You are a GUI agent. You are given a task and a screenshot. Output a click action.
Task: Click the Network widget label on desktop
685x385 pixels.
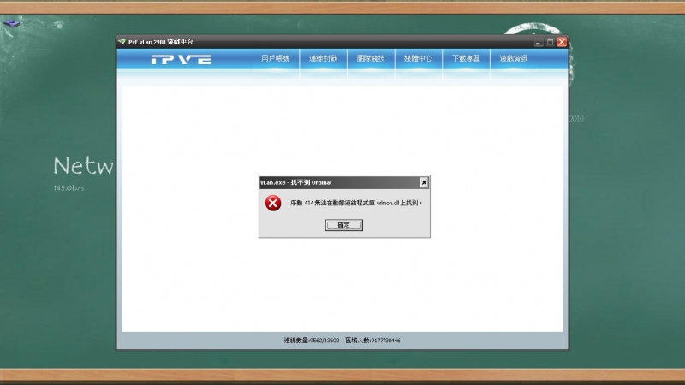click(83, 166)
